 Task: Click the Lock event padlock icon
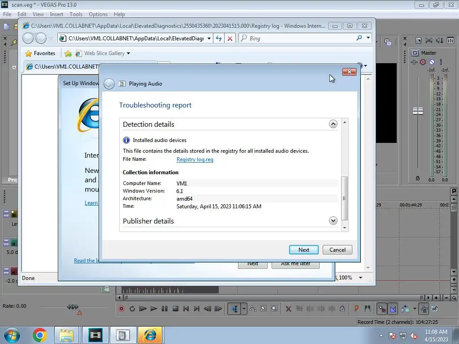(342, 309)
